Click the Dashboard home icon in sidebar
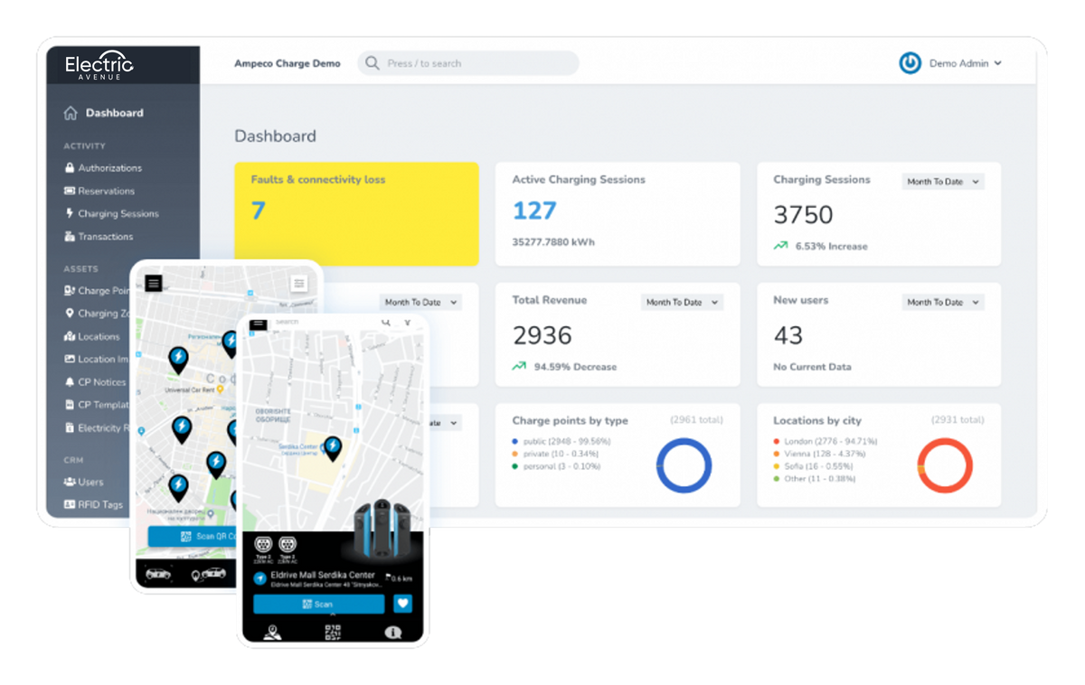Viewport: 1085px width, 685px height. 71,113
